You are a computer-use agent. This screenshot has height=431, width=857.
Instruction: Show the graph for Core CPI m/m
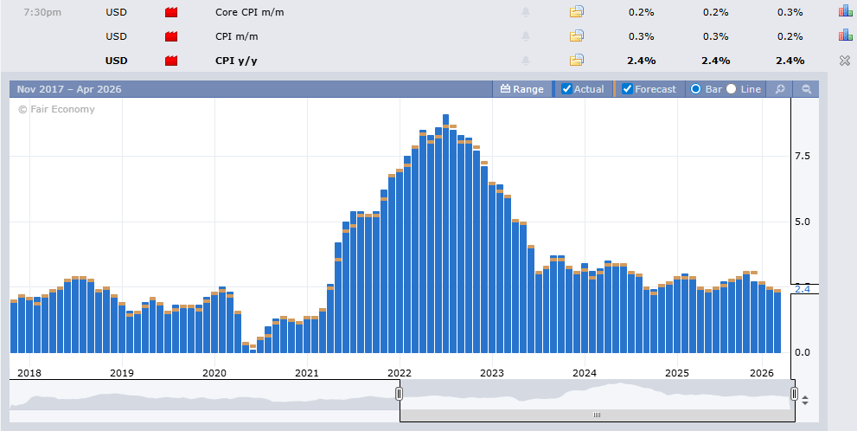[x=845, y=12]
